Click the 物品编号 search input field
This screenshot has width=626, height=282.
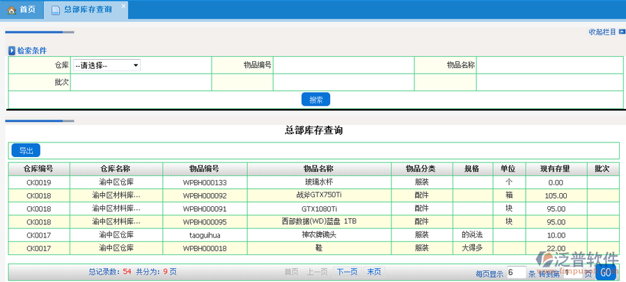[343, 65]
